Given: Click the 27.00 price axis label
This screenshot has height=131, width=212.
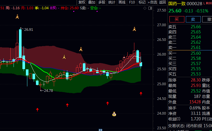Looking at the screenshot, I should tap(161, 25).
